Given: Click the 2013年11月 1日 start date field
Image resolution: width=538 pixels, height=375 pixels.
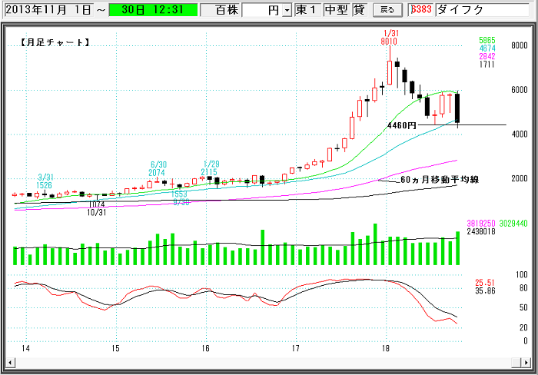Looking at the screenshot, I should point(48,10).
